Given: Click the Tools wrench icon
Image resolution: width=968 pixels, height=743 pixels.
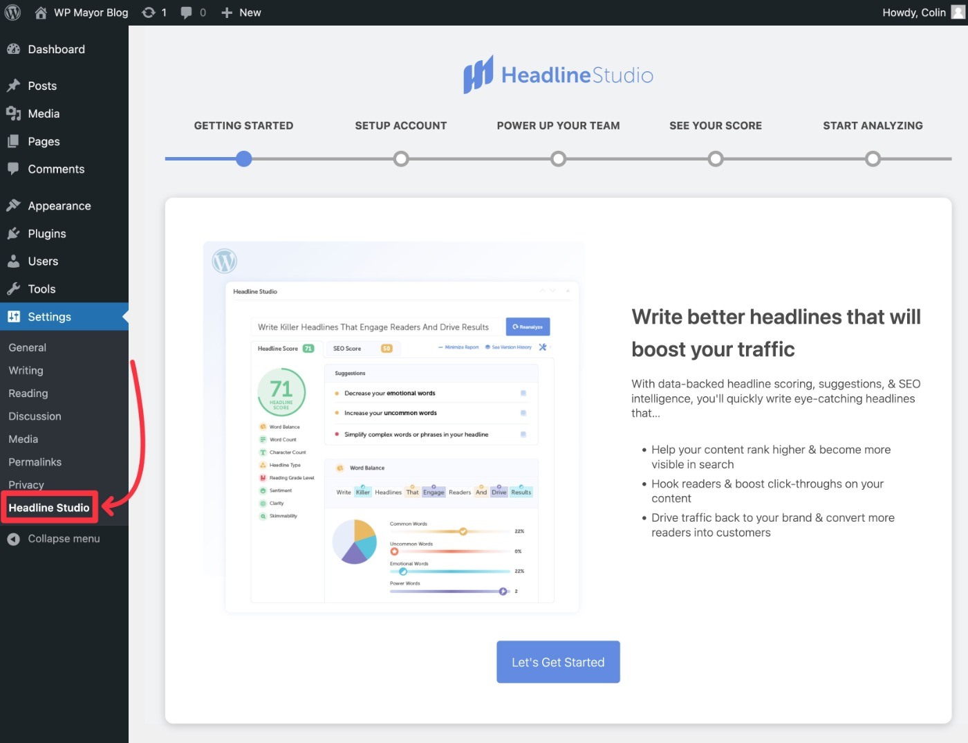Looking at the screenshot, I should tap(13, 288).
